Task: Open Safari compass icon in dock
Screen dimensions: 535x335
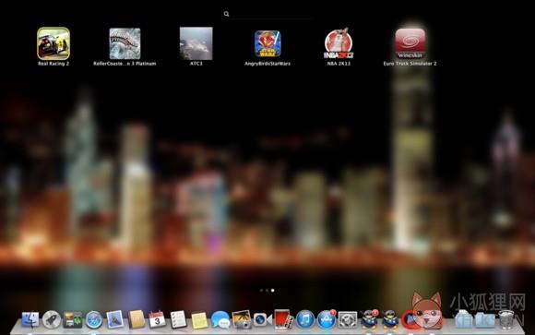Action: tap(94, 319)
